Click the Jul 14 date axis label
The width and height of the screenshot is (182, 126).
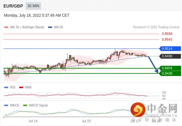33,121
